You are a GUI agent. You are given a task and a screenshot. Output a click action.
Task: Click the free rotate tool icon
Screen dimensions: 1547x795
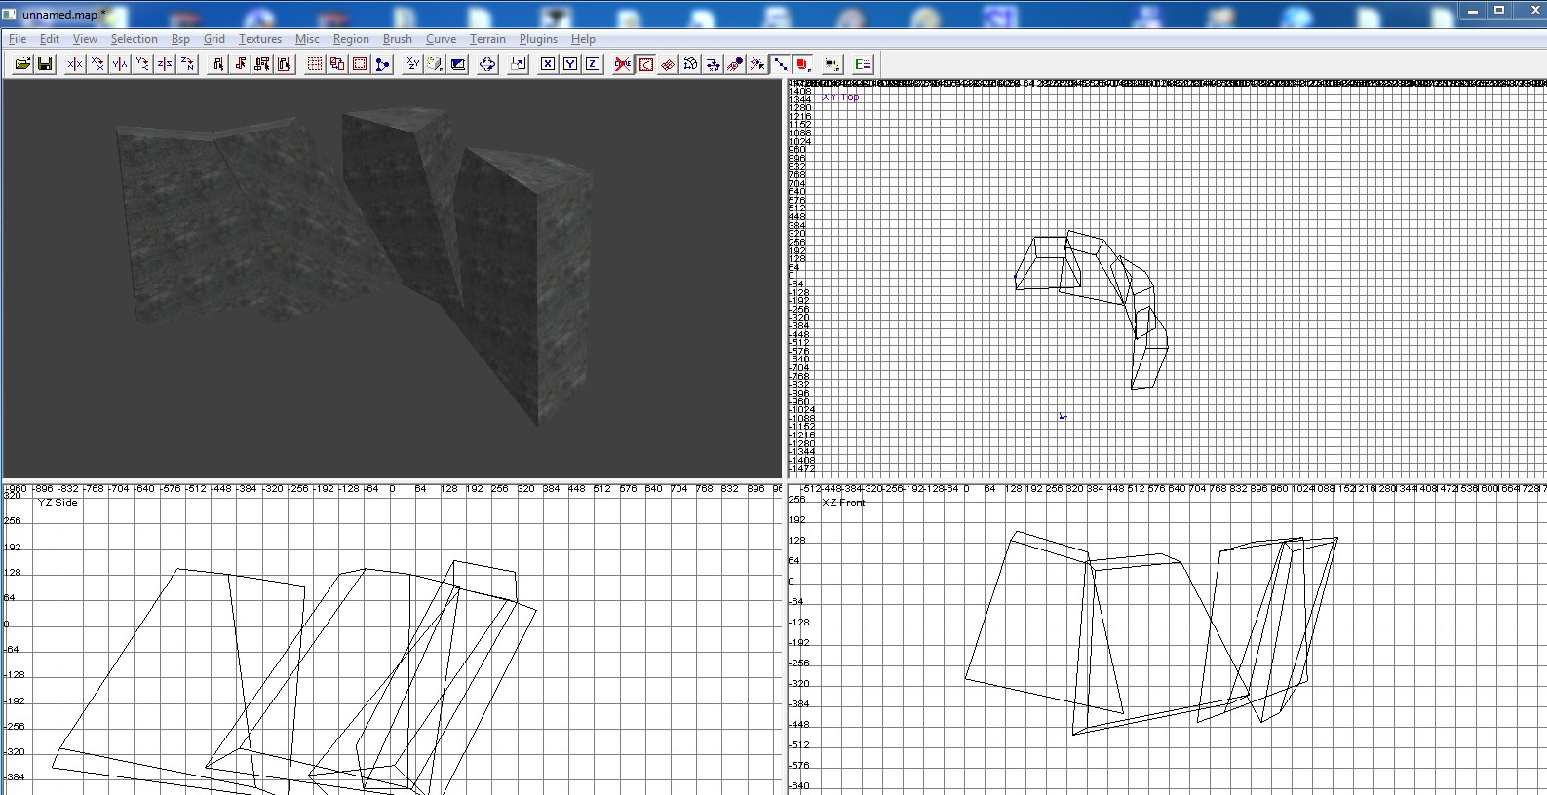coord(487,64)
